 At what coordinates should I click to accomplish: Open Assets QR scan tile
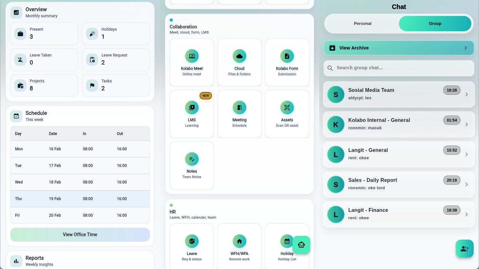click(x=287, y=114)
